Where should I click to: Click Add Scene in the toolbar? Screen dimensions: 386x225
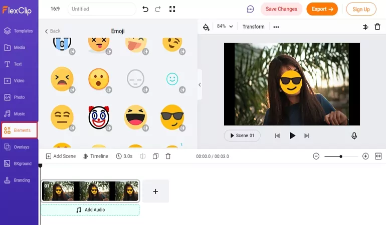tap(61, 156)
